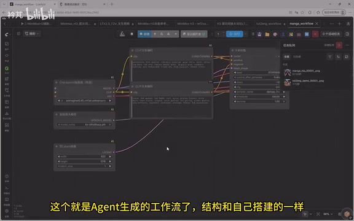The image size is (354, 221).
Task: Click the fit-view icon in bottom right controls
Action: (318, 214)
